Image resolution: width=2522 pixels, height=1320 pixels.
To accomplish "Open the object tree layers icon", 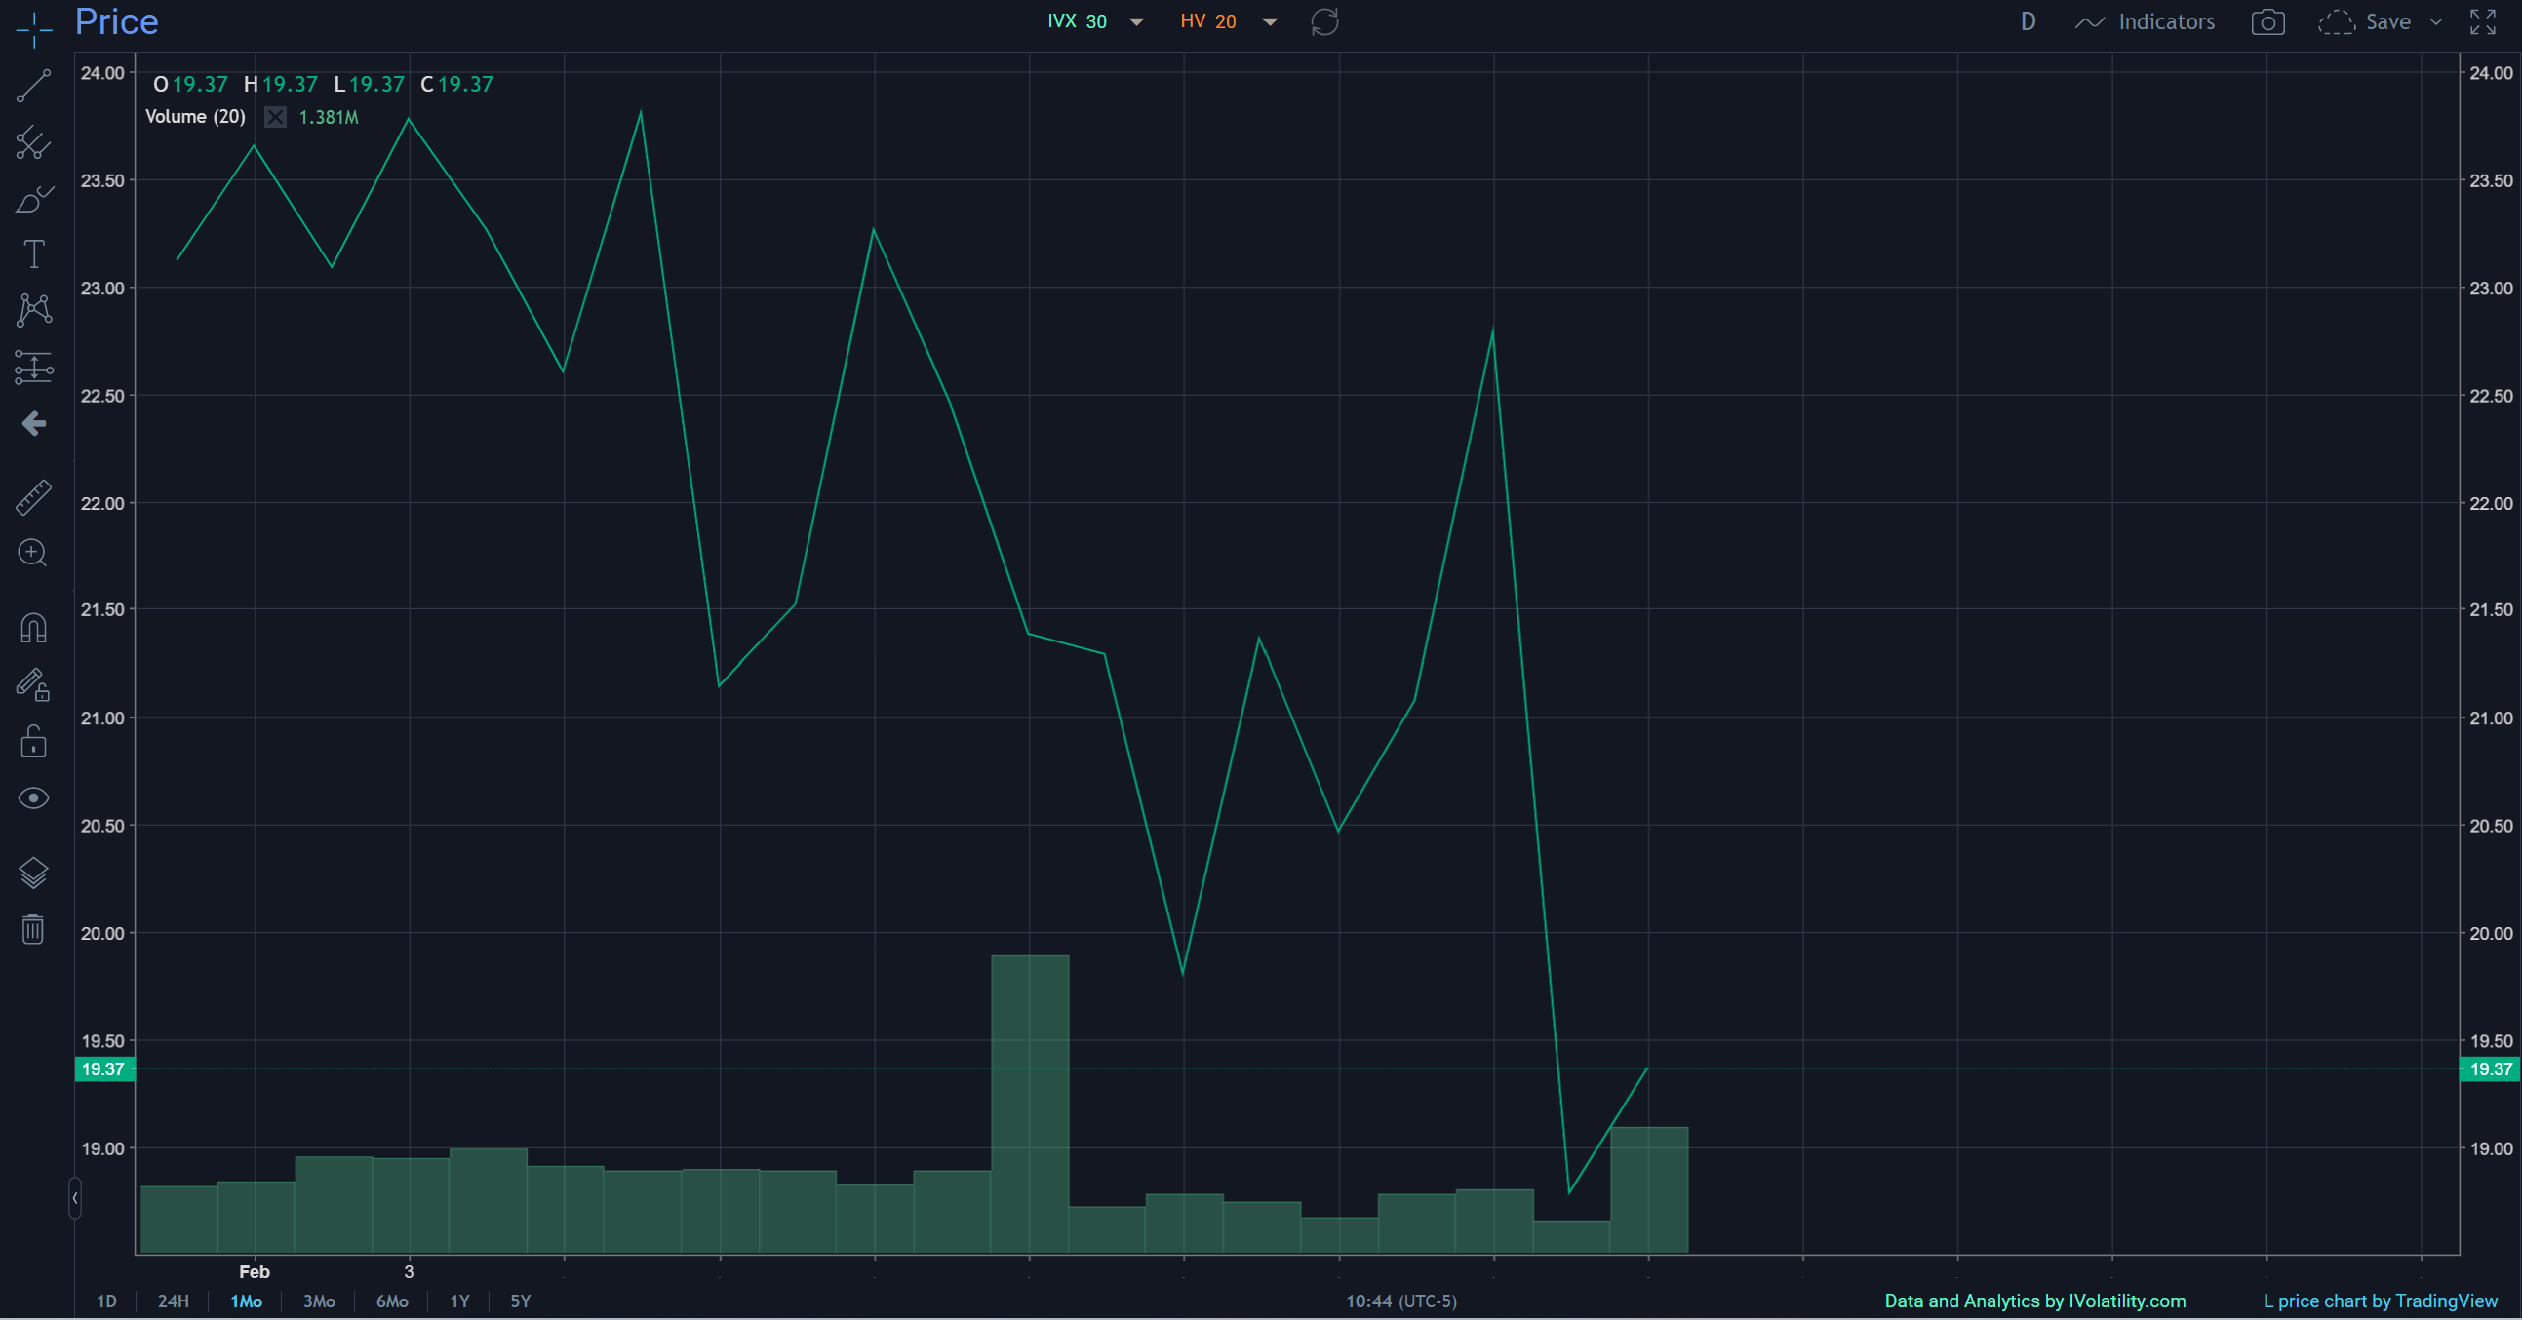I will pos(33,872).
